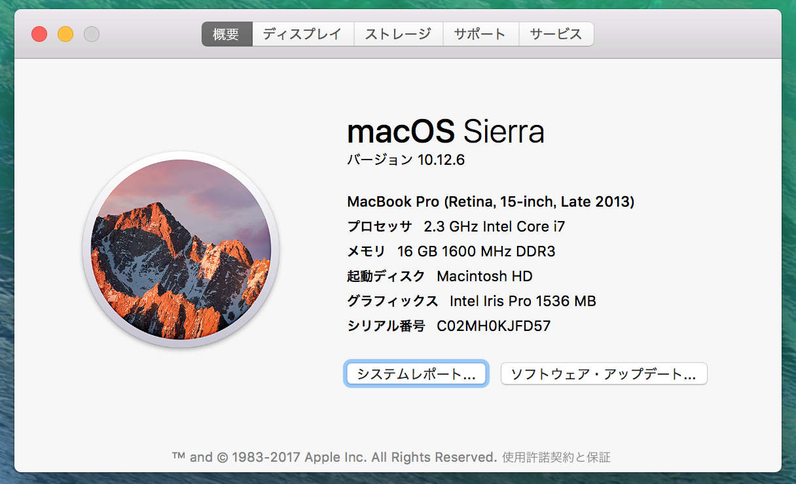Close the window with red button
The height and width of the screenshot is (484, 796).
(39, 34)
